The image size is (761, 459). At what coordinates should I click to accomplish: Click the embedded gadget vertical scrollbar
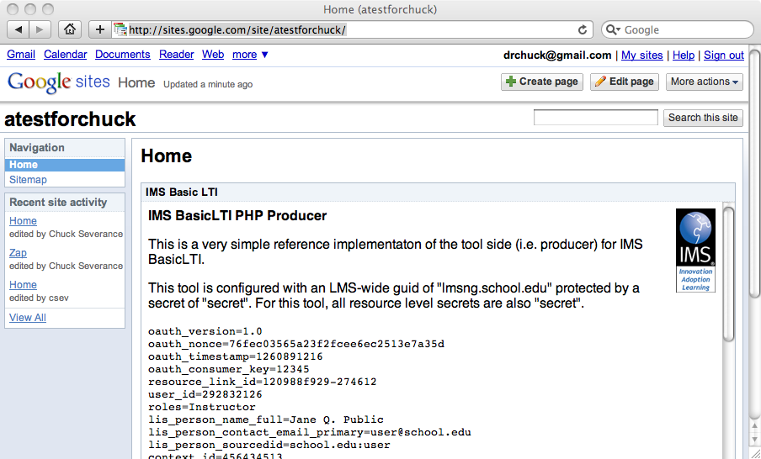tap(728, 274)
